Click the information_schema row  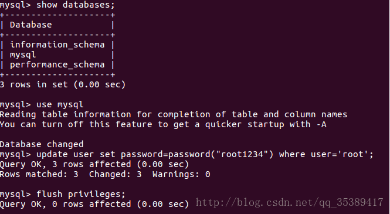[57, 45]
